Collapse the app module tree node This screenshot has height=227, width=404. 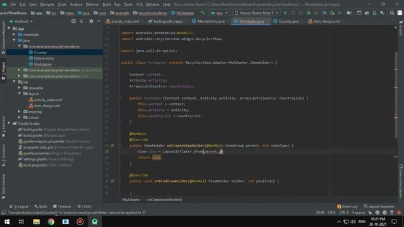click(9, 28)
